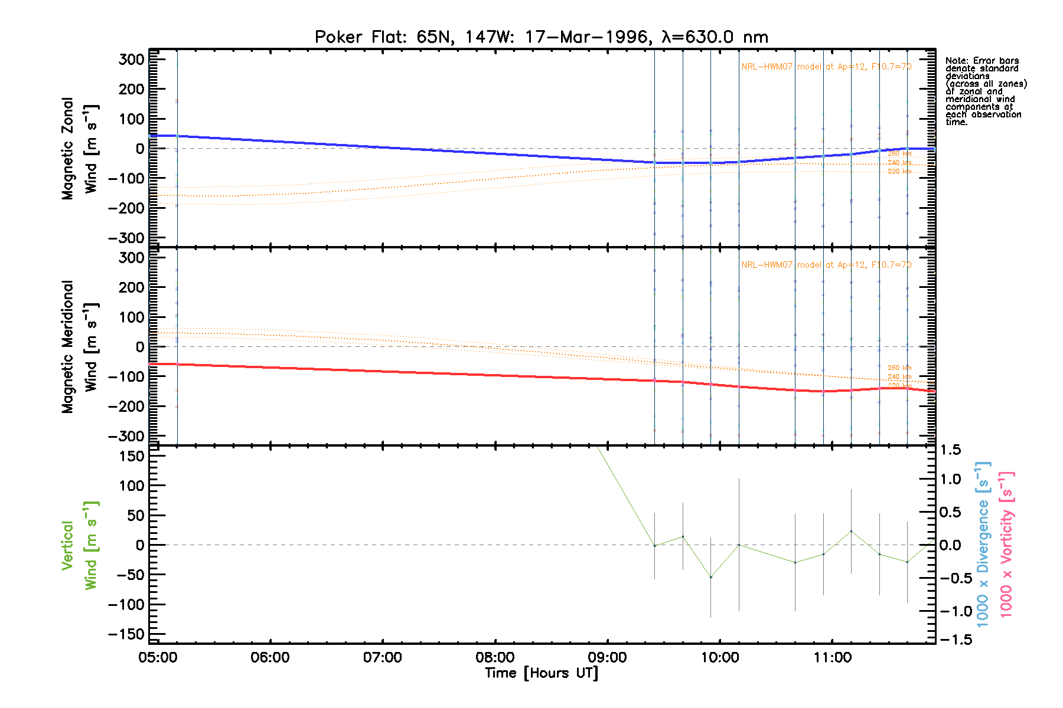
Task: Click NRL-HWM07 model text in zonal panel
Action: (x=826, y=67)
